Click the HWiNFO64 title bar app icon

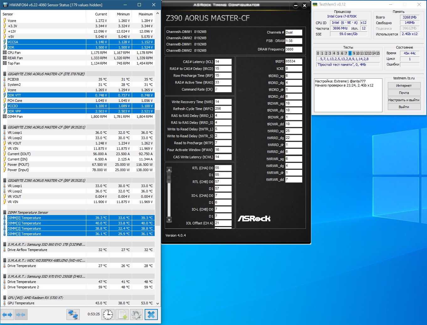[5, 5]
